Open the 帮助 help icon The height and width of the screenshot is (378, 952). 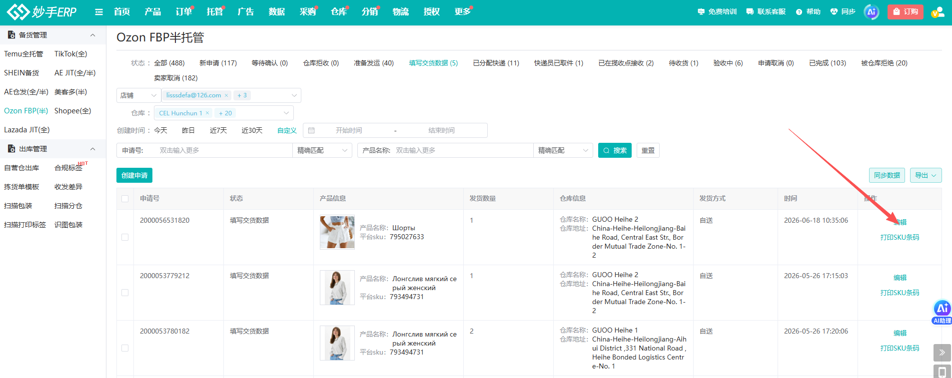[x=799, y=11]
